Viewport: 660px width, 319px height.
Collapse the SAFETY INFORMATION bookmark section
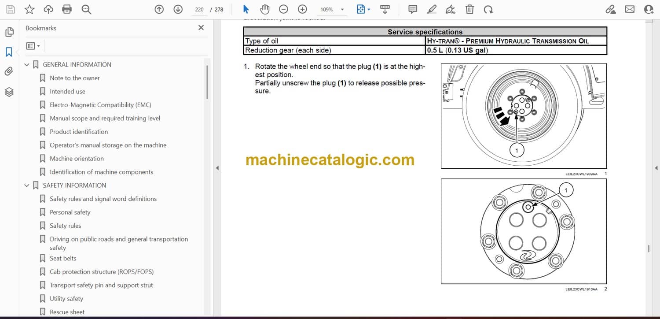tap(27, 185)
